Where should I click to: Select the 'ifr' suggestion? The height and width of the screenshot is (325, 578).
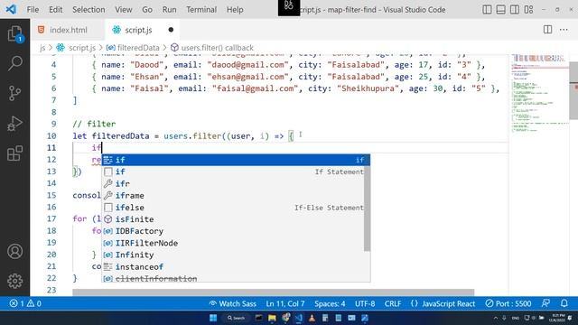pyautogui.click(x=233, y=183)
